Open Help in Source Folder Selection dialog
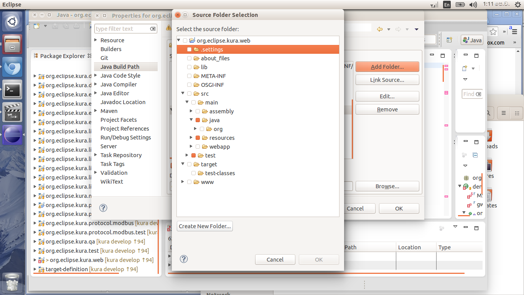The height and width of the screenshot is (295, 524). click(x=184, y=259)
